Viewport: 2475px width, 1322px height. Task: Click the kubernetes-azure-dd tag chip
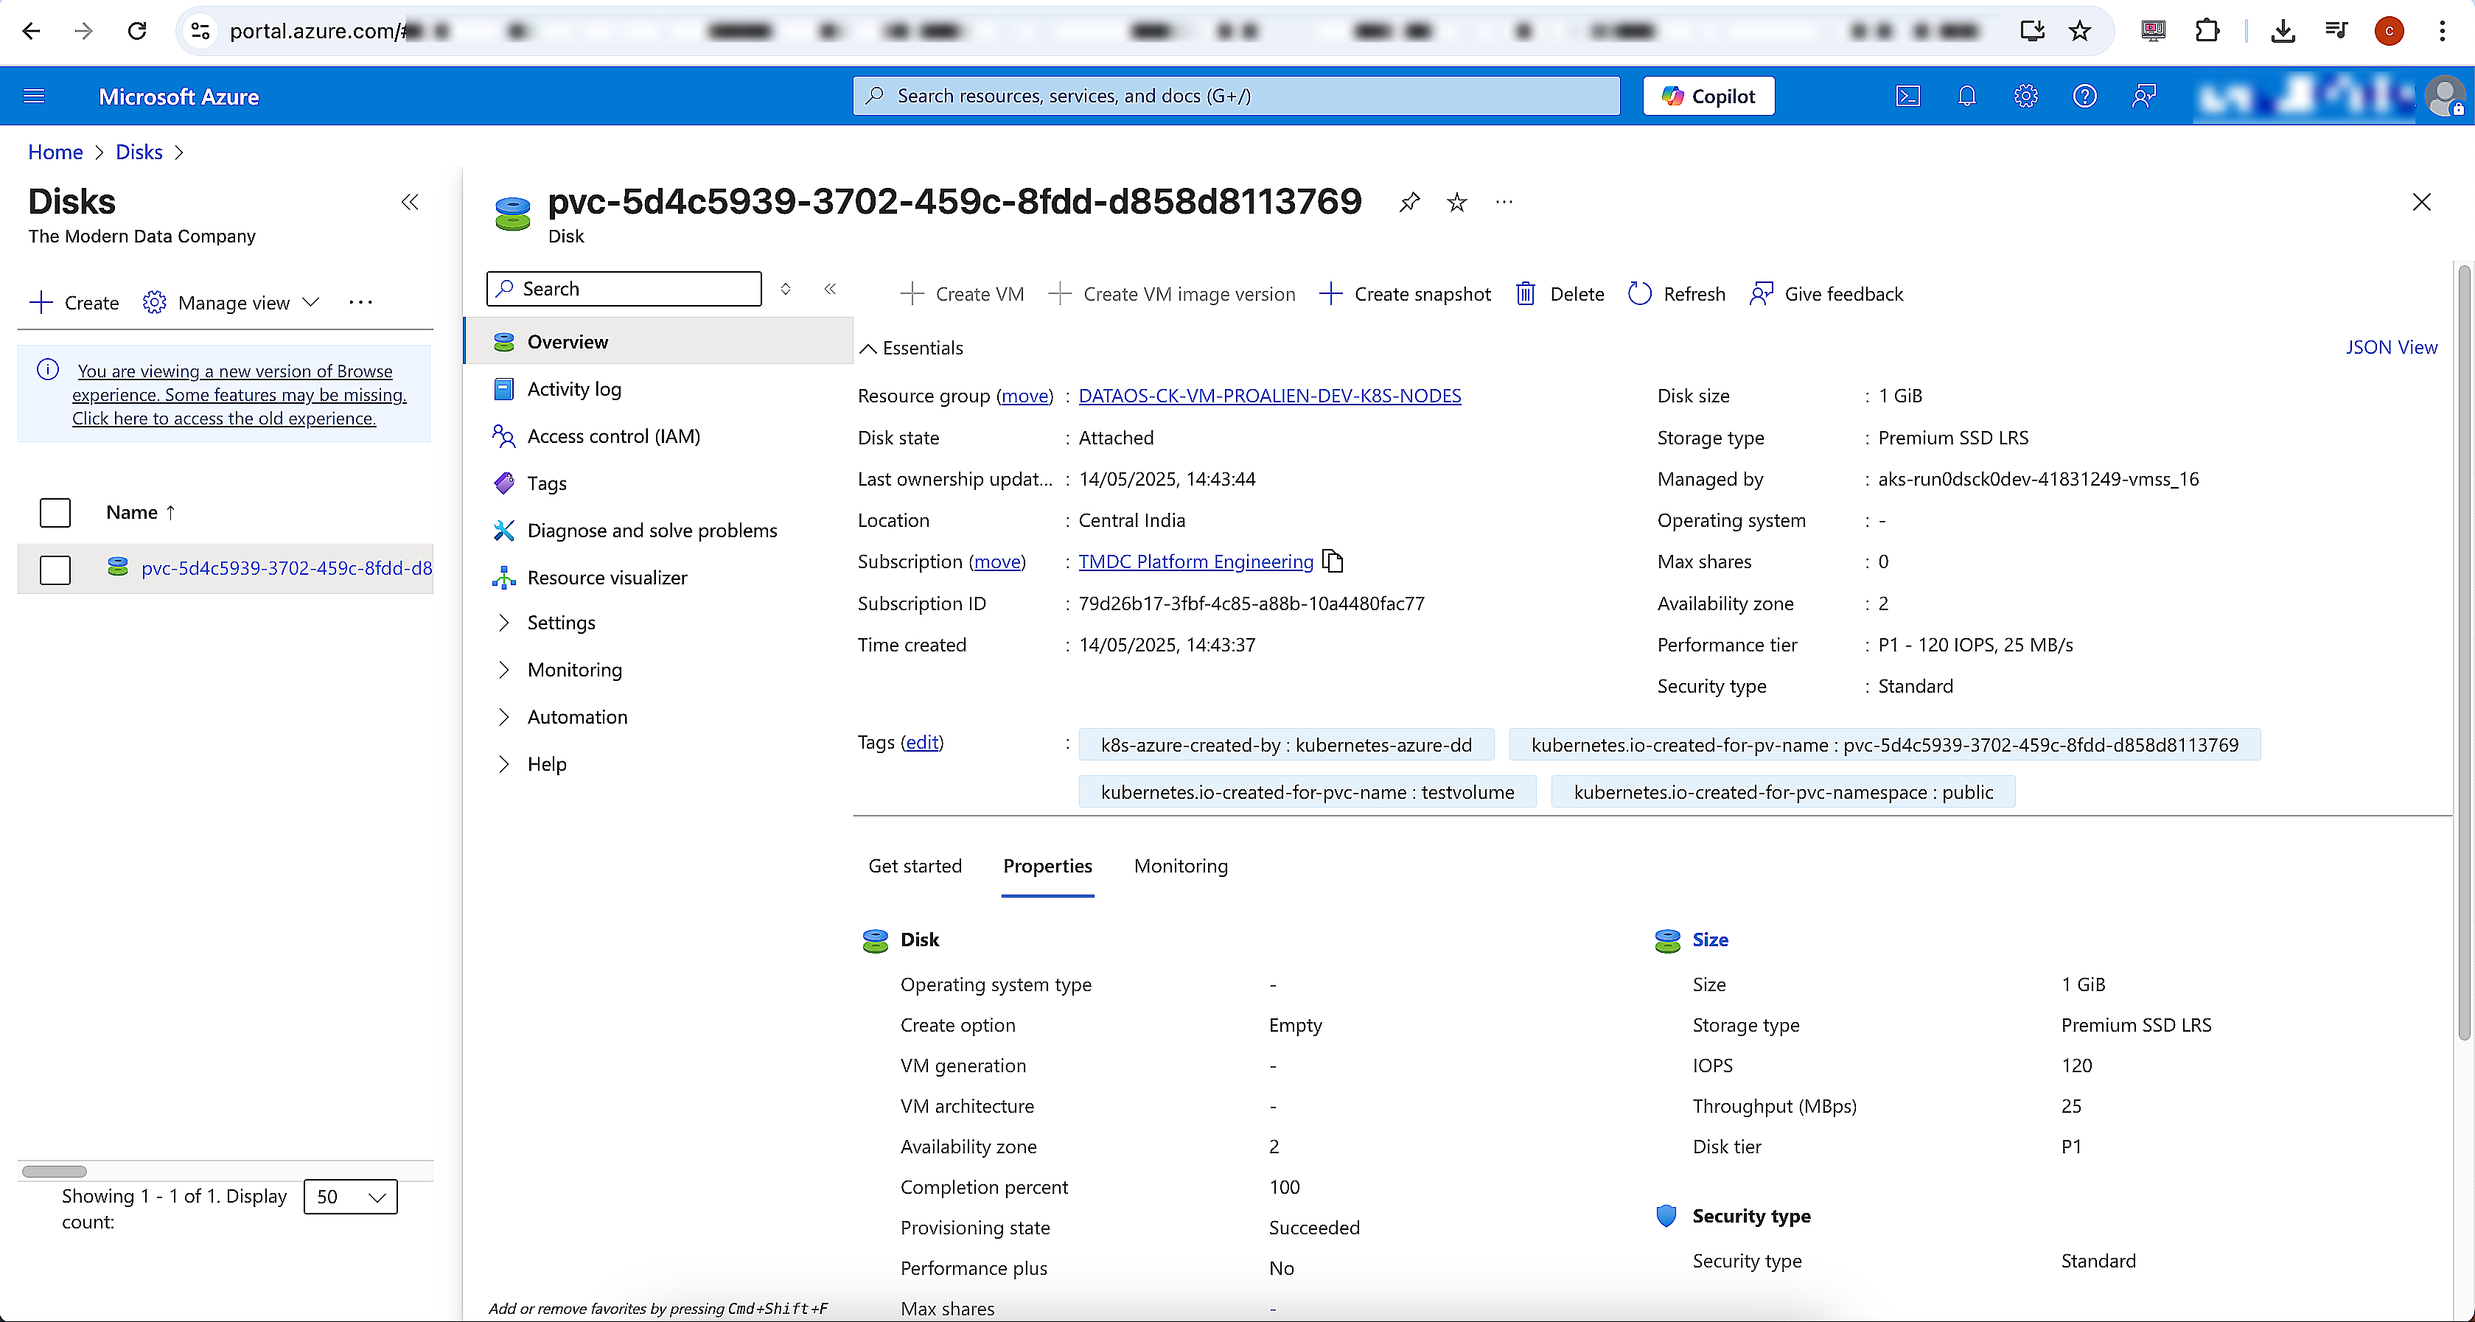[1285, 744]
